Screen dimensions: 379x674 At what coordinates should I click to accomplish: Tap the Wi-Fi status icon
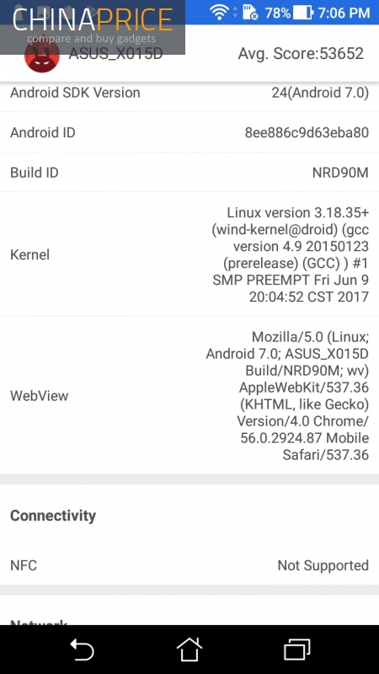(219, 13)
